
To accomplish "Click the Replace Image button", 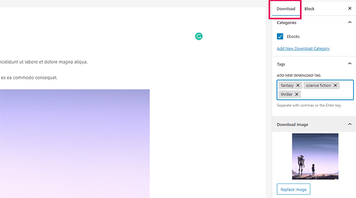I will pos(293,189).
